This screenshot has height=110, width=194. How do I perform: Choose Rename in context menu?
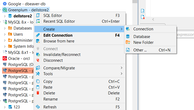tap(80, 99)
